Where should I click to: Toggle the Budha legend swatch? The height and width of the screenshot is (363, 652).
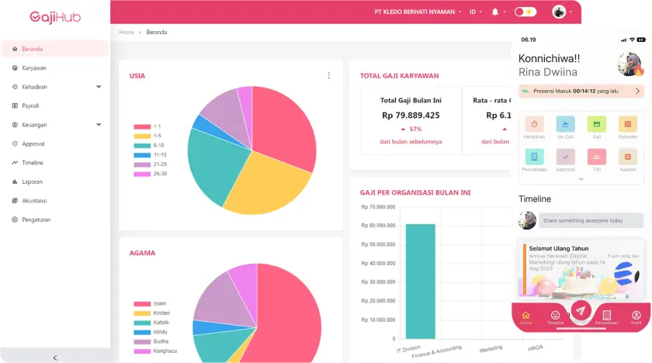click(142, 342)
